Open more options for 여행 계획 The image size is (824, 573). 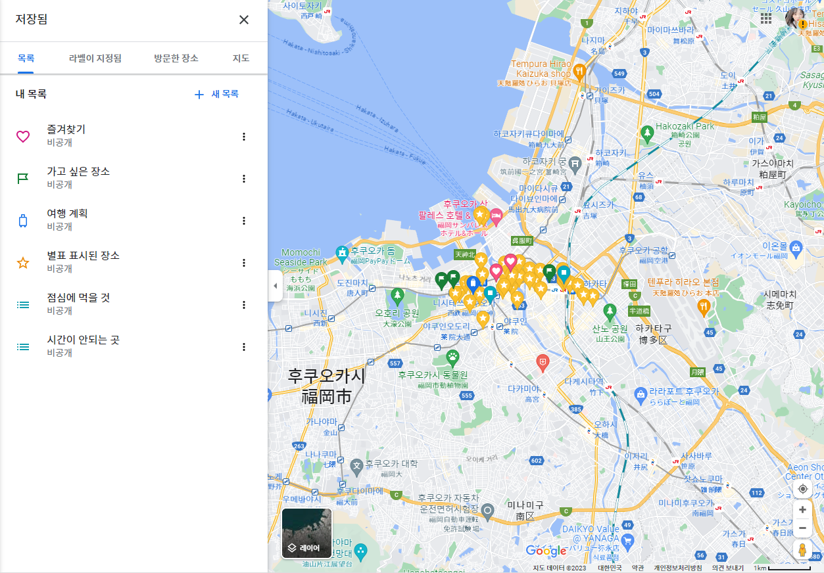[x=244, y=221]
